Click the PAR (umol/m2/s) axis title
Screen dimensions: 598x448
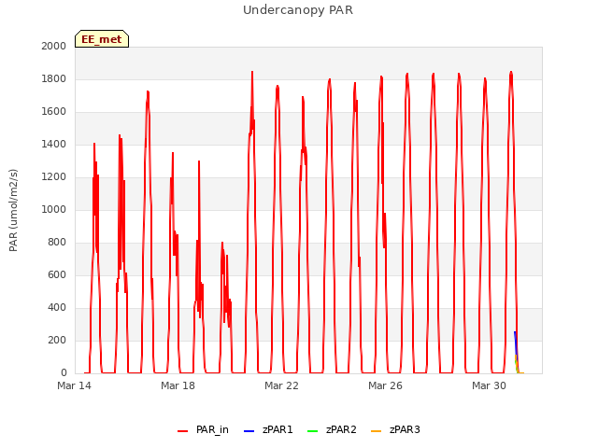click(13, 210)
